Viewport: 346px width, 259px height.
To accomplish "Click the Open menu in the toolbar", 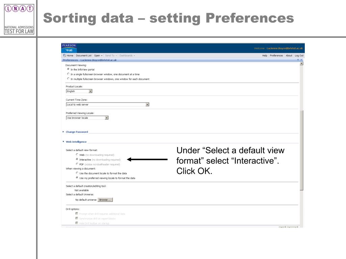I will (x=98, y=55).
